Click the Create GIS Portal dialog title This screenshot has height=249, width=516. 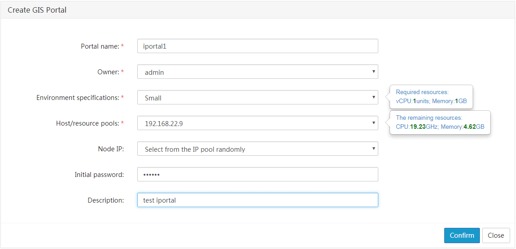click(x=37, y=10)
